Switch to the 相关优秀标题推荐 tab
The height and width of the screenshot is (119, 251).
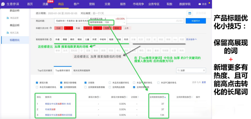point(82,70)
